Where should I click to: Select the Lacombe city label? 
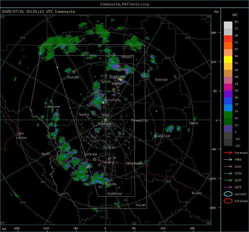click(x=119, y=69)
